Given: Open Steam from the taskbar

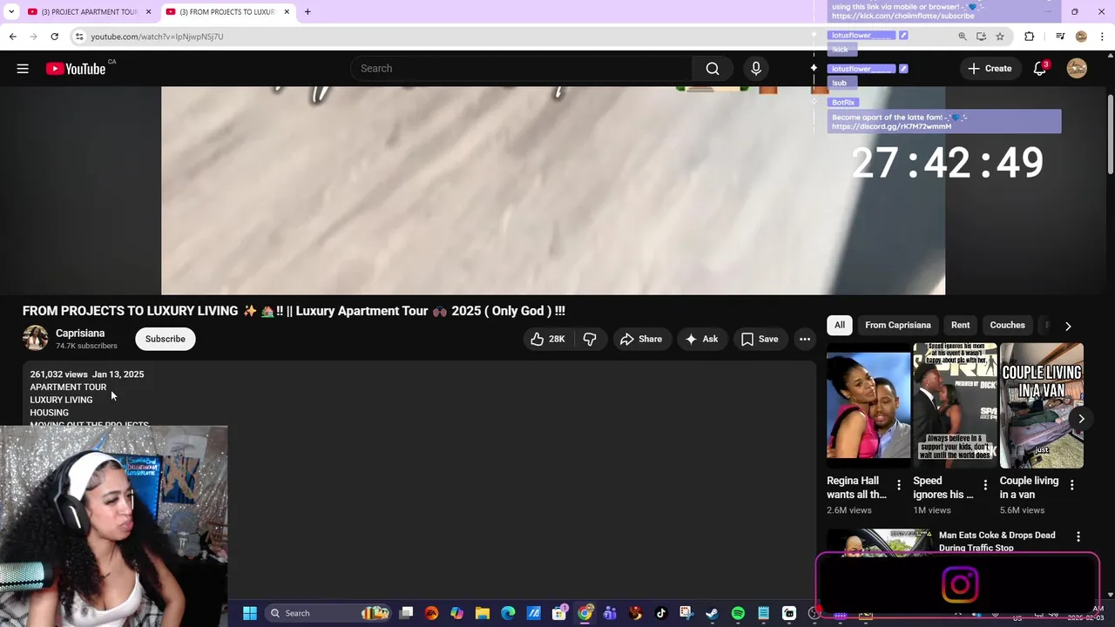Looking at the screenshot, I should pos(712,613).
